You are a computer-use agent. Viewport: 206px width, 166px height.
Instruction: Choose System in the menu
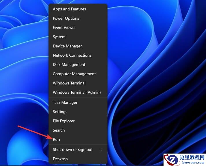pos(78,37)
